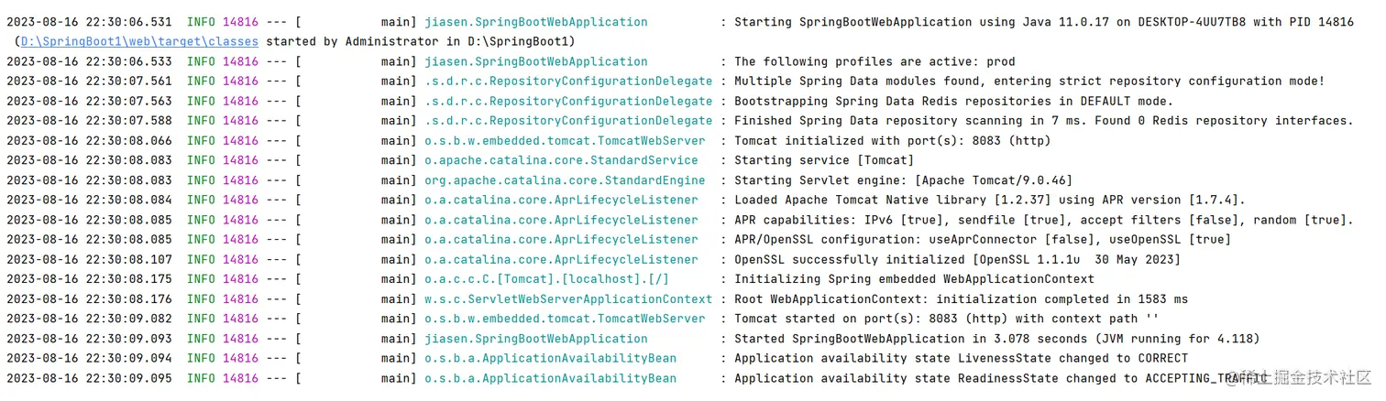Click 'Loaded Apache Tomcat Native library' message
1386x401 pixels.
(990, 200)
